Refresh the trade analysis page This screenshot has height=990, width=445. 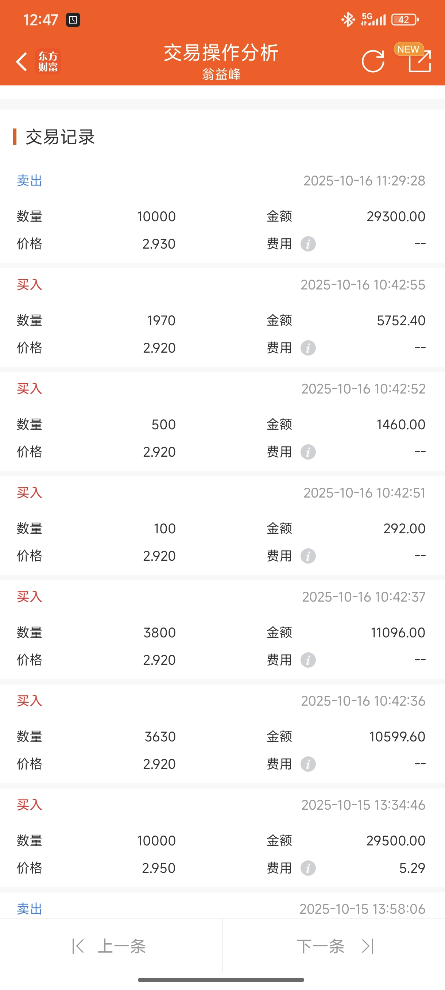pos(373,61)
